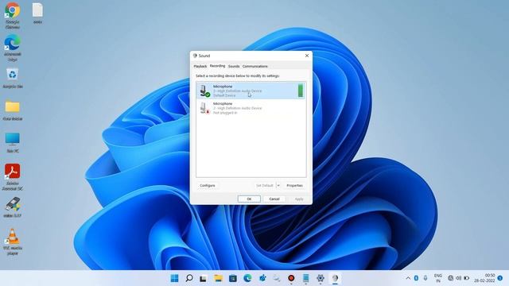The image size is (509, 286).
Task: Open File Explorer from the taskbar
Action: tap(218, 278)
